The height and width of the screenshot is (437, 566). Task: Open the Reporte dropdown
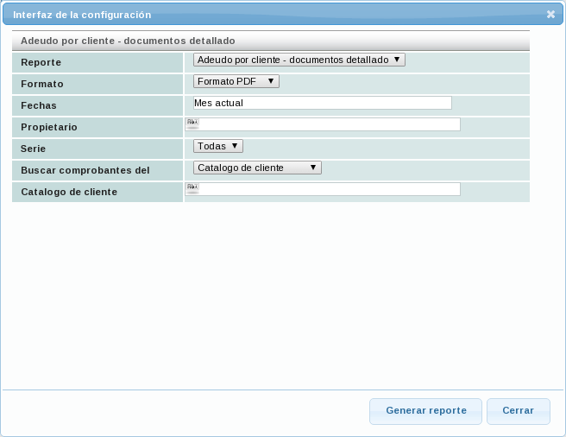[x=299, y=60]
